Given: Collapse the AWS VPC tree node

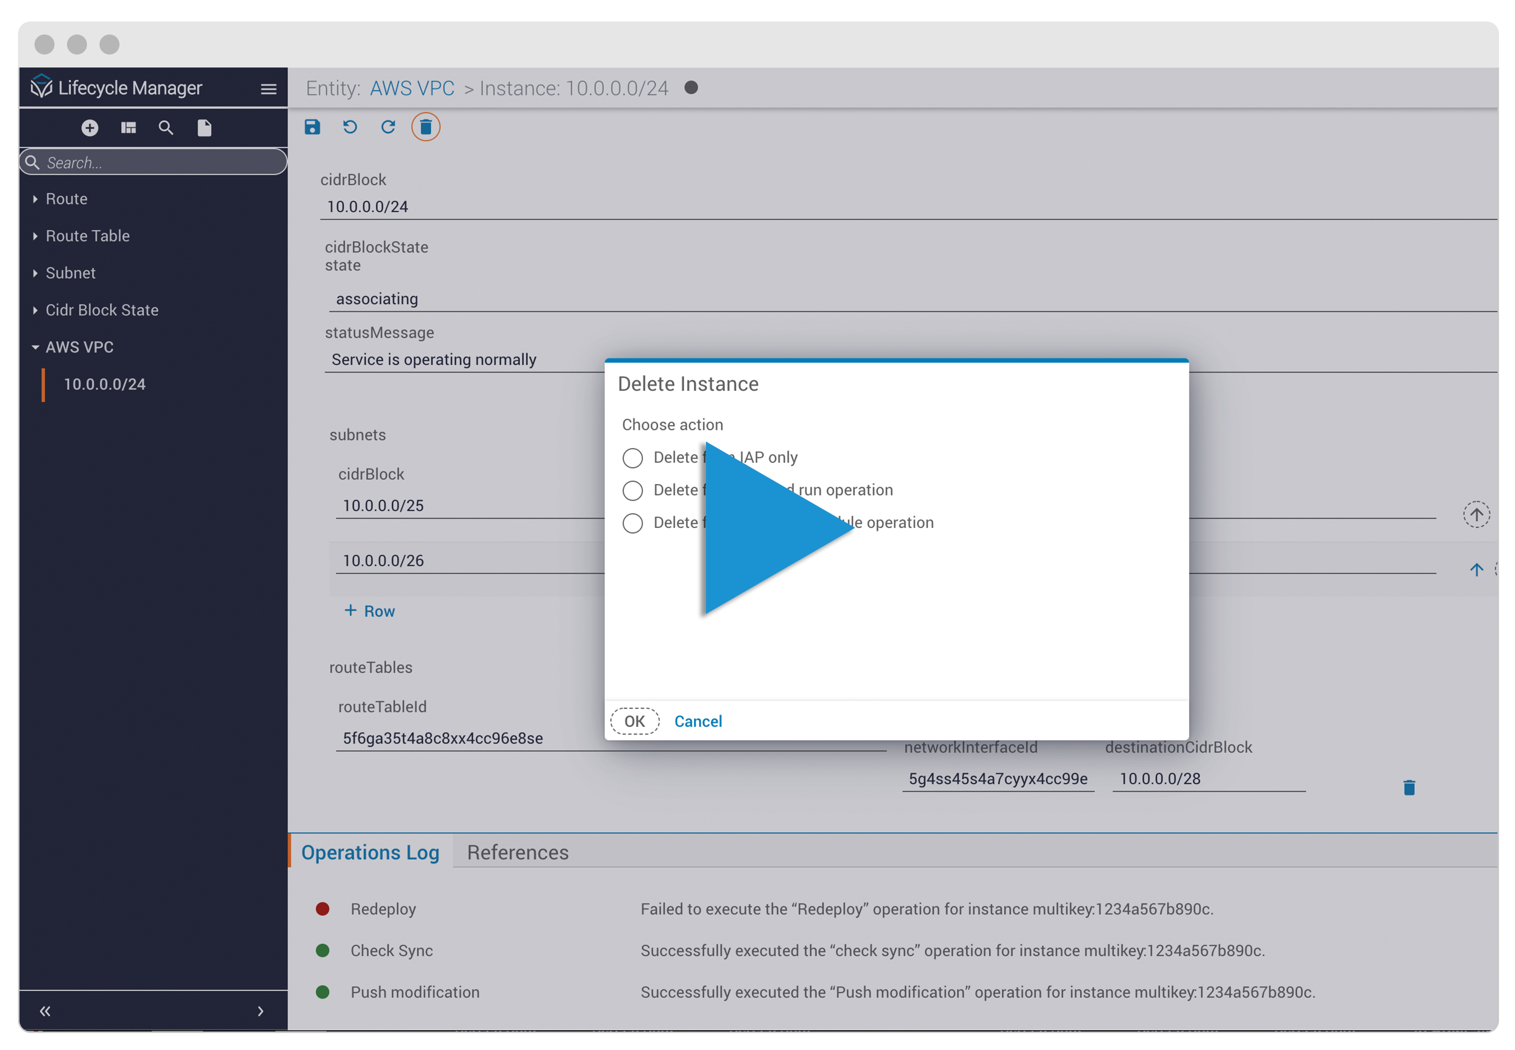Looking at the screenshot, I should pyautogui.click(x=35, y=347).
